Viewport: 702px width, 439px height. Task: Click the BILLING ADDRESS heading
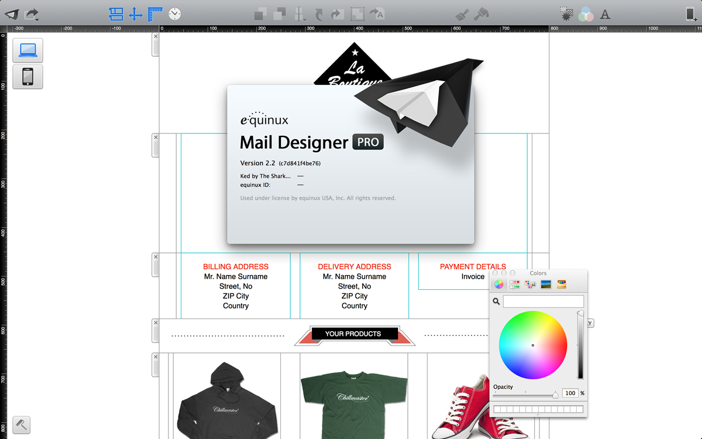[x=236, y=266]
